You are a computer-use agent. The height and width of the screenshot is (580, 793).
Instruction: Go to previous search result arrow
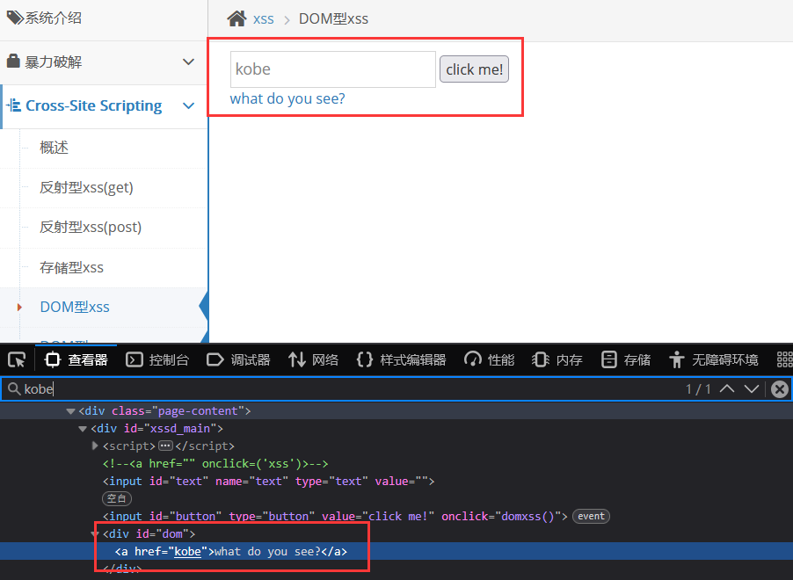pyautogui.click(x=727, y=388)
